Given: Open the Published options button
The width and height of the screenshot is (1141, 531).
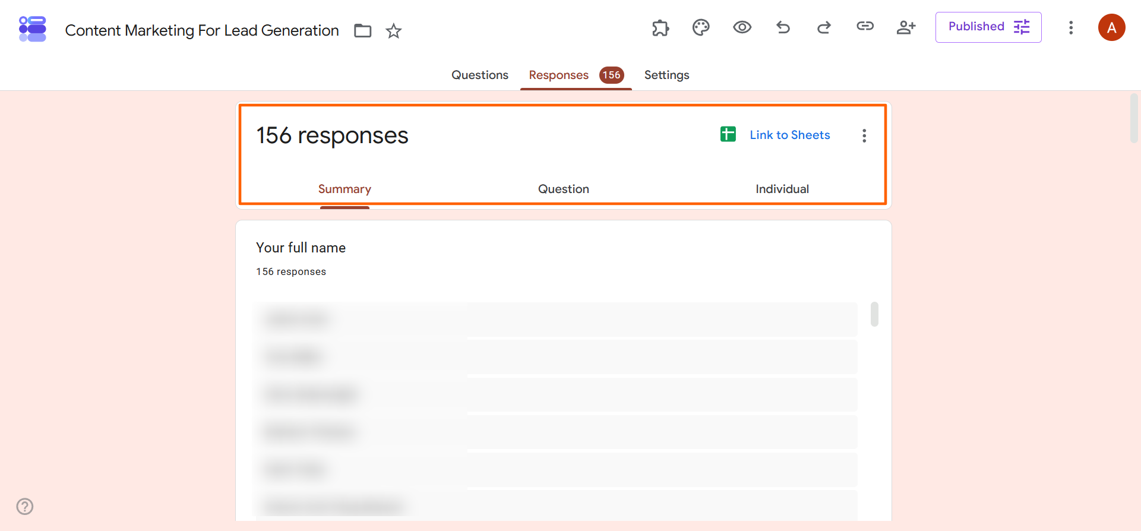Looking at the screenshot, I should click(x=988, y=27).
